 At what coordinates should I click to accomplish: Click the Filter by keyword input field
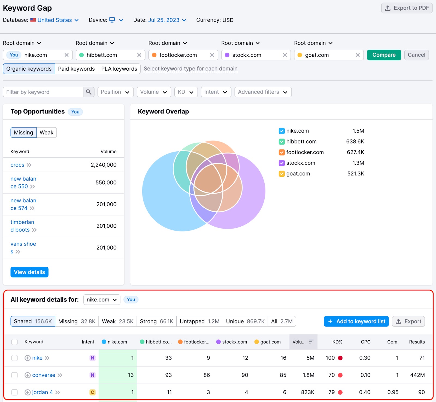click(43, 92)
